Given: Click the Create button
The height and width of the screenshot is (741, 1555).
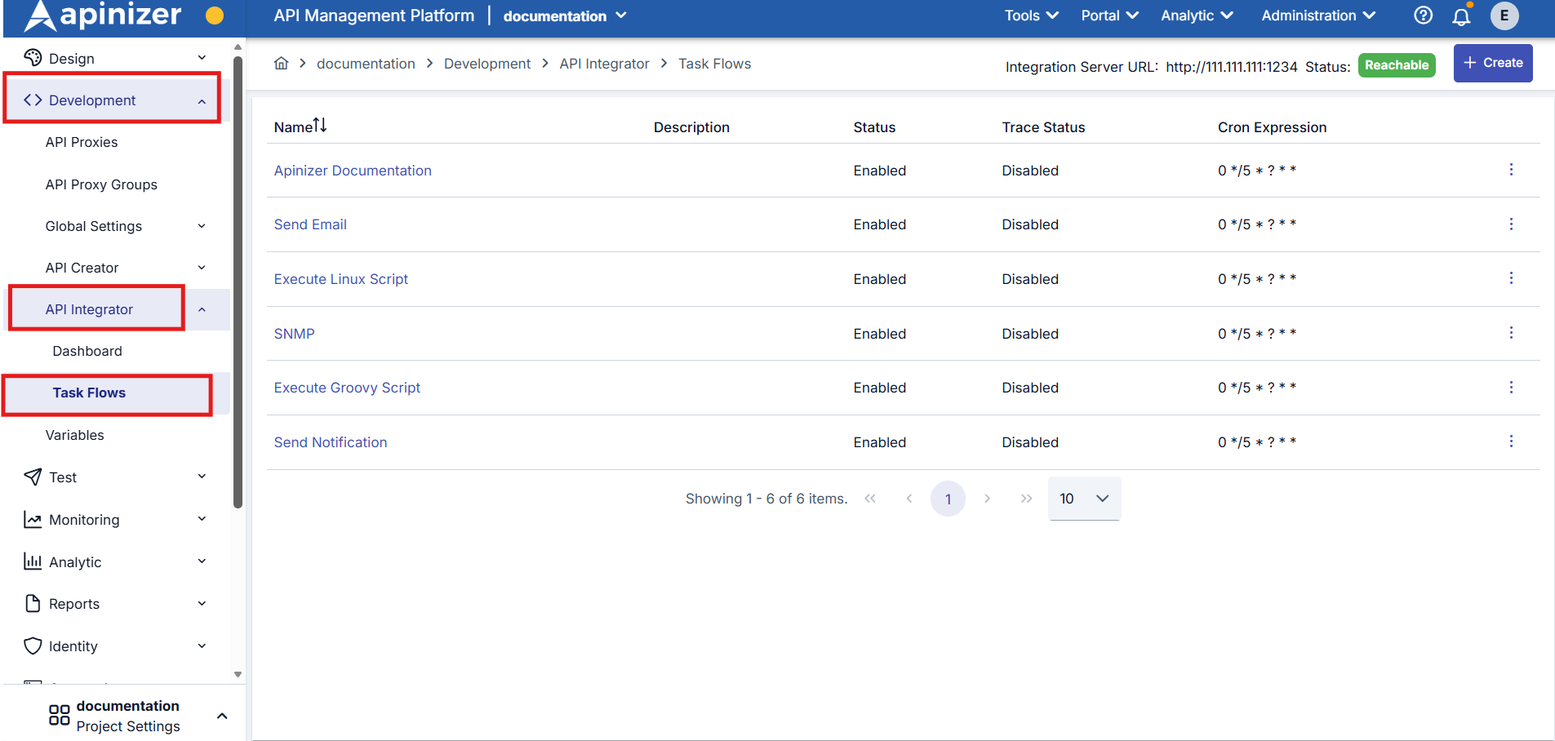Looking at the screenshot, I should pyautogui.click(x=1493, y=63).
